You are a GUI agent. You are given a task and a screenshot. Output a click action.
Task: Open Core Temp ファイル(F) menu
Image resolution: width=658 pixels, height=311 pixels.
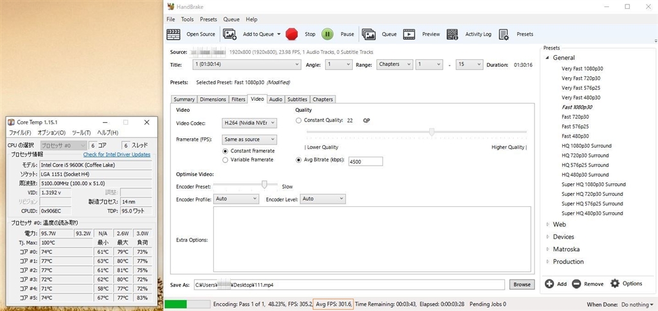[x=20, y=132]
